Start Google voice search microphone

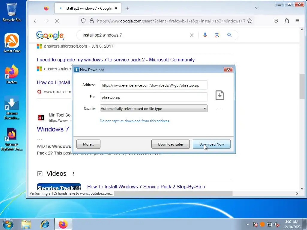(205, 35)
